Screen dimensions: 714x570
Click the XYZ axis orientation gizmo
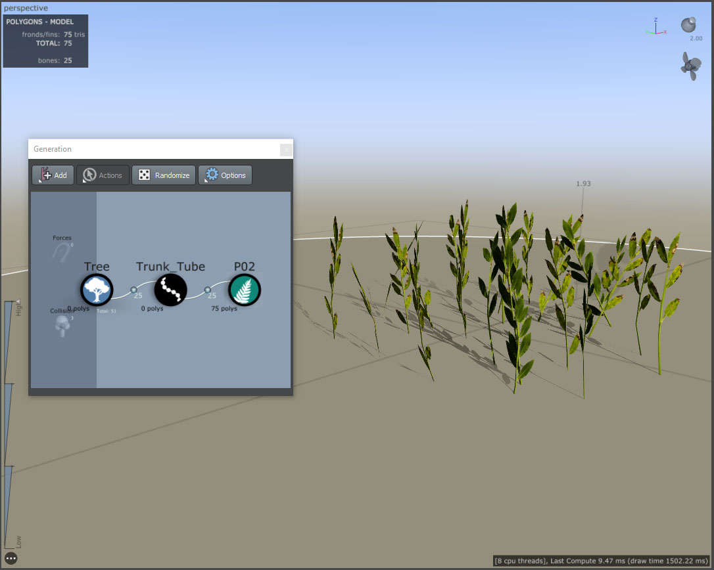[655, 28]
